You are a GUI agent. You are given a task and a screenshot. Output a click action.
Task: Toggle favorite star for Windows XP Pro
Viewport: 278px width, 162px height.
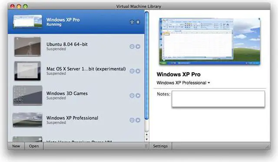[132, 22]
